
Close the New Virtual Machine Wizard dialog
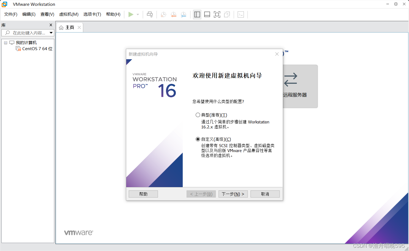point(277,54)
